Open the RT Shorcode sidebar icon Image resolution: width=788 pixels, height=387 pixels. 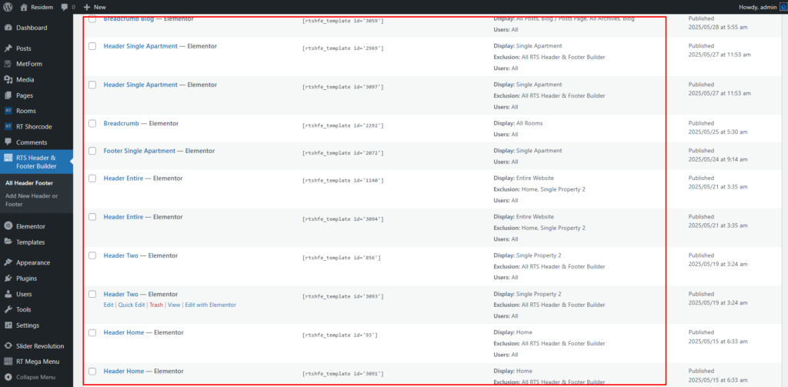click(x=8, y=127)
